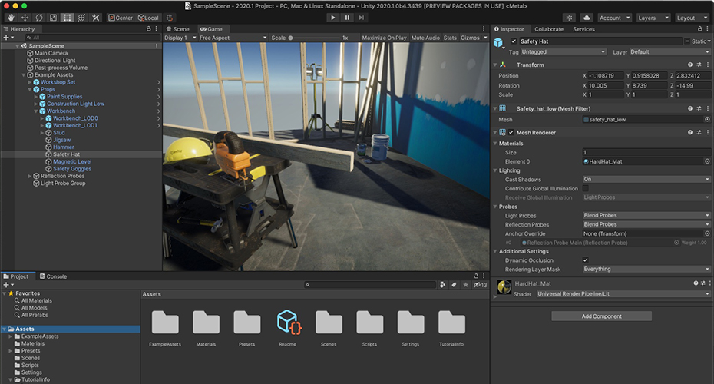Choose the Rect transform tool
This screenshot has width=714, height=384.
pos(68,17)
